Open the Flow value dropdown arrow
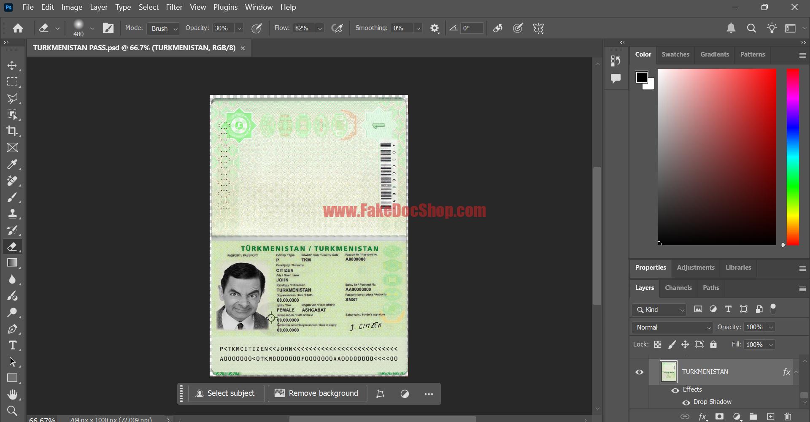This screenshot has height=422, width=810. click(x=320, y=28)
